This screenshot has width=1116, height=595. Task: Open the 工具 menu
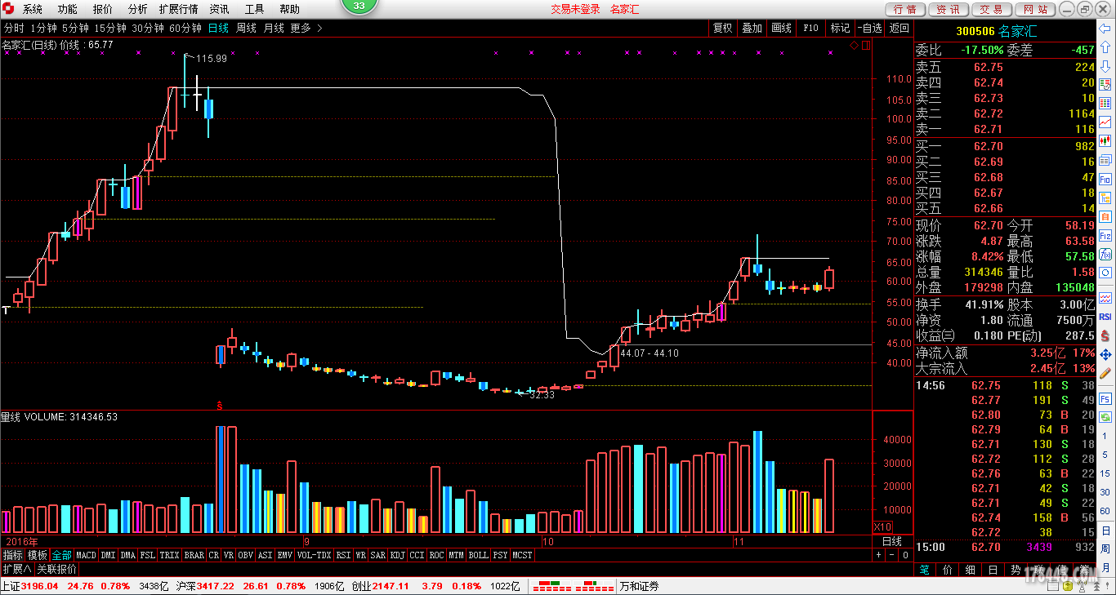coord(255,9)
